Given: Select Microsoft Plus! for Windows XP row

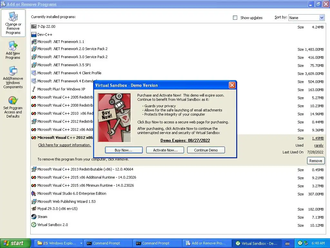Looking at the screenshot, I should tap(178, 89).
